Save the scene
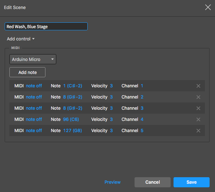The image size is (215, 192). [192, 182]
